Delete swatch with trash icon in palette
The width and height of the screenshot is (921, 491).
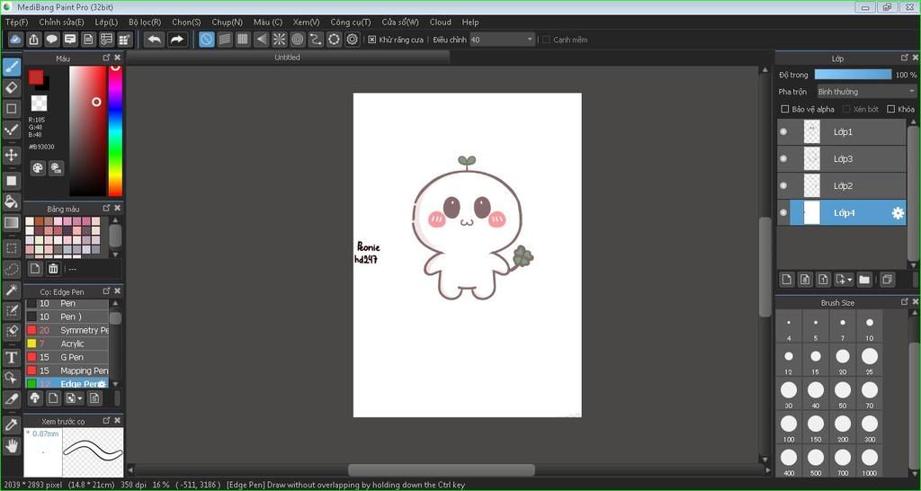click(53, 268)
